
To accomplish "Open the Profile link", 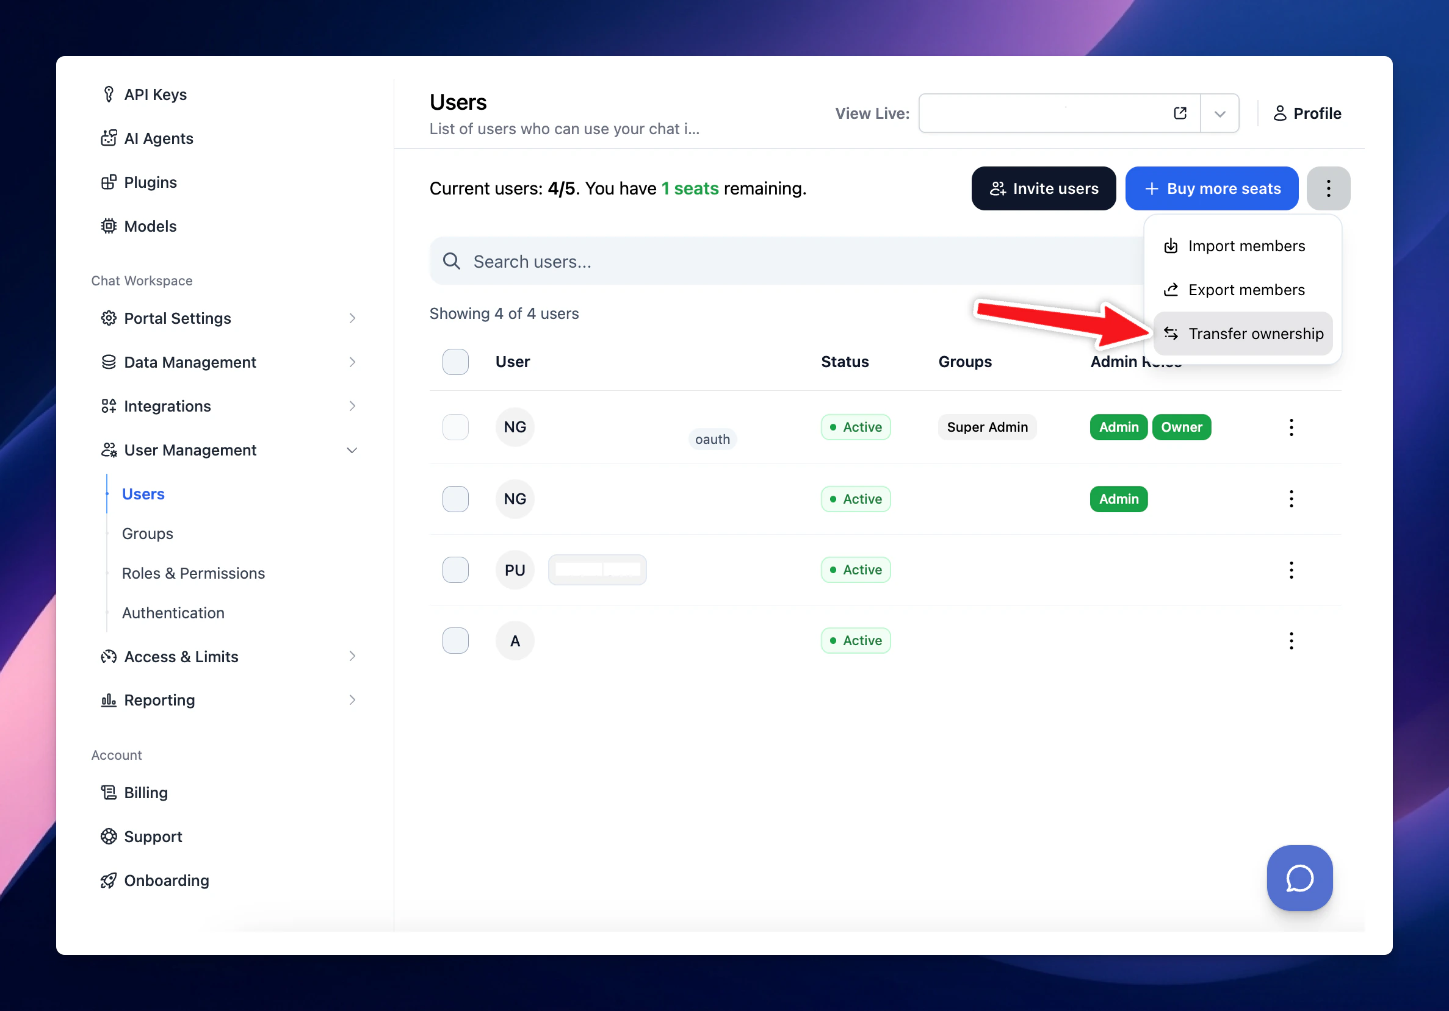I will point(1307,113).
